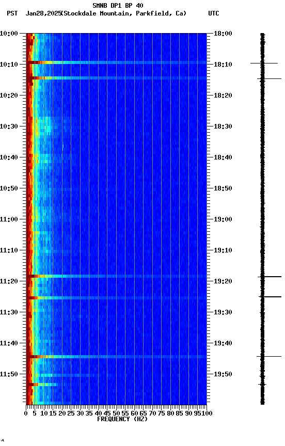Click the '10:10' PST time label
This screenshot has width=285, height=446.
pyautogui.click(x=9, y=65)
